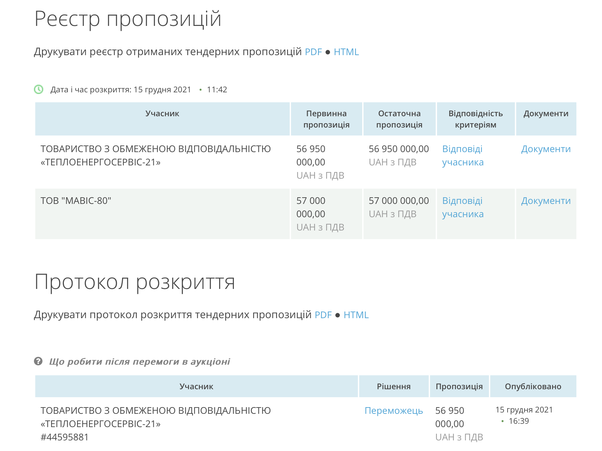
Task: Click the question mark help icon
Action: coord(38,361)
